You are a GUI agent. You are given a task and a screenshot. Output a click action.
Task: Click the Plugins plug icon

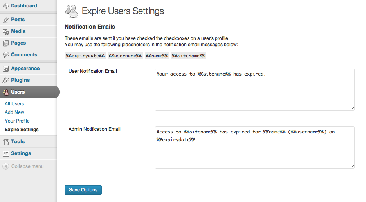(x=5, y=80)
